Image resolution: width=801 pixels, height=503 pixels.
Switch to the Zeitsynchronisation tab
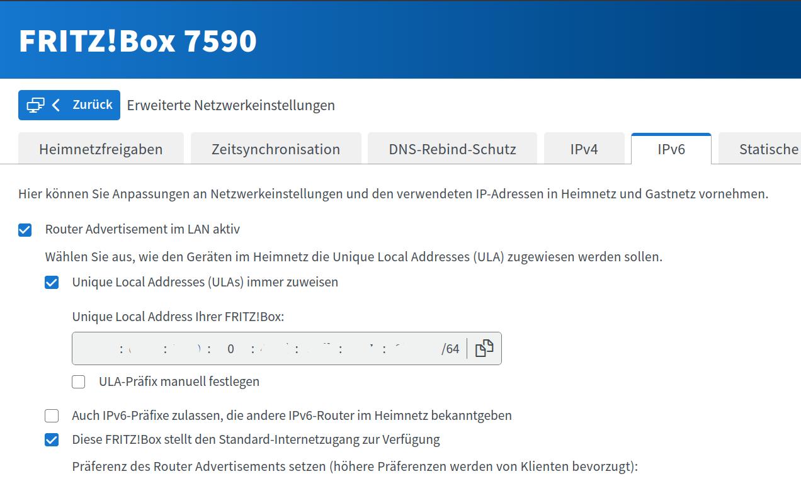tap(276, 149)
